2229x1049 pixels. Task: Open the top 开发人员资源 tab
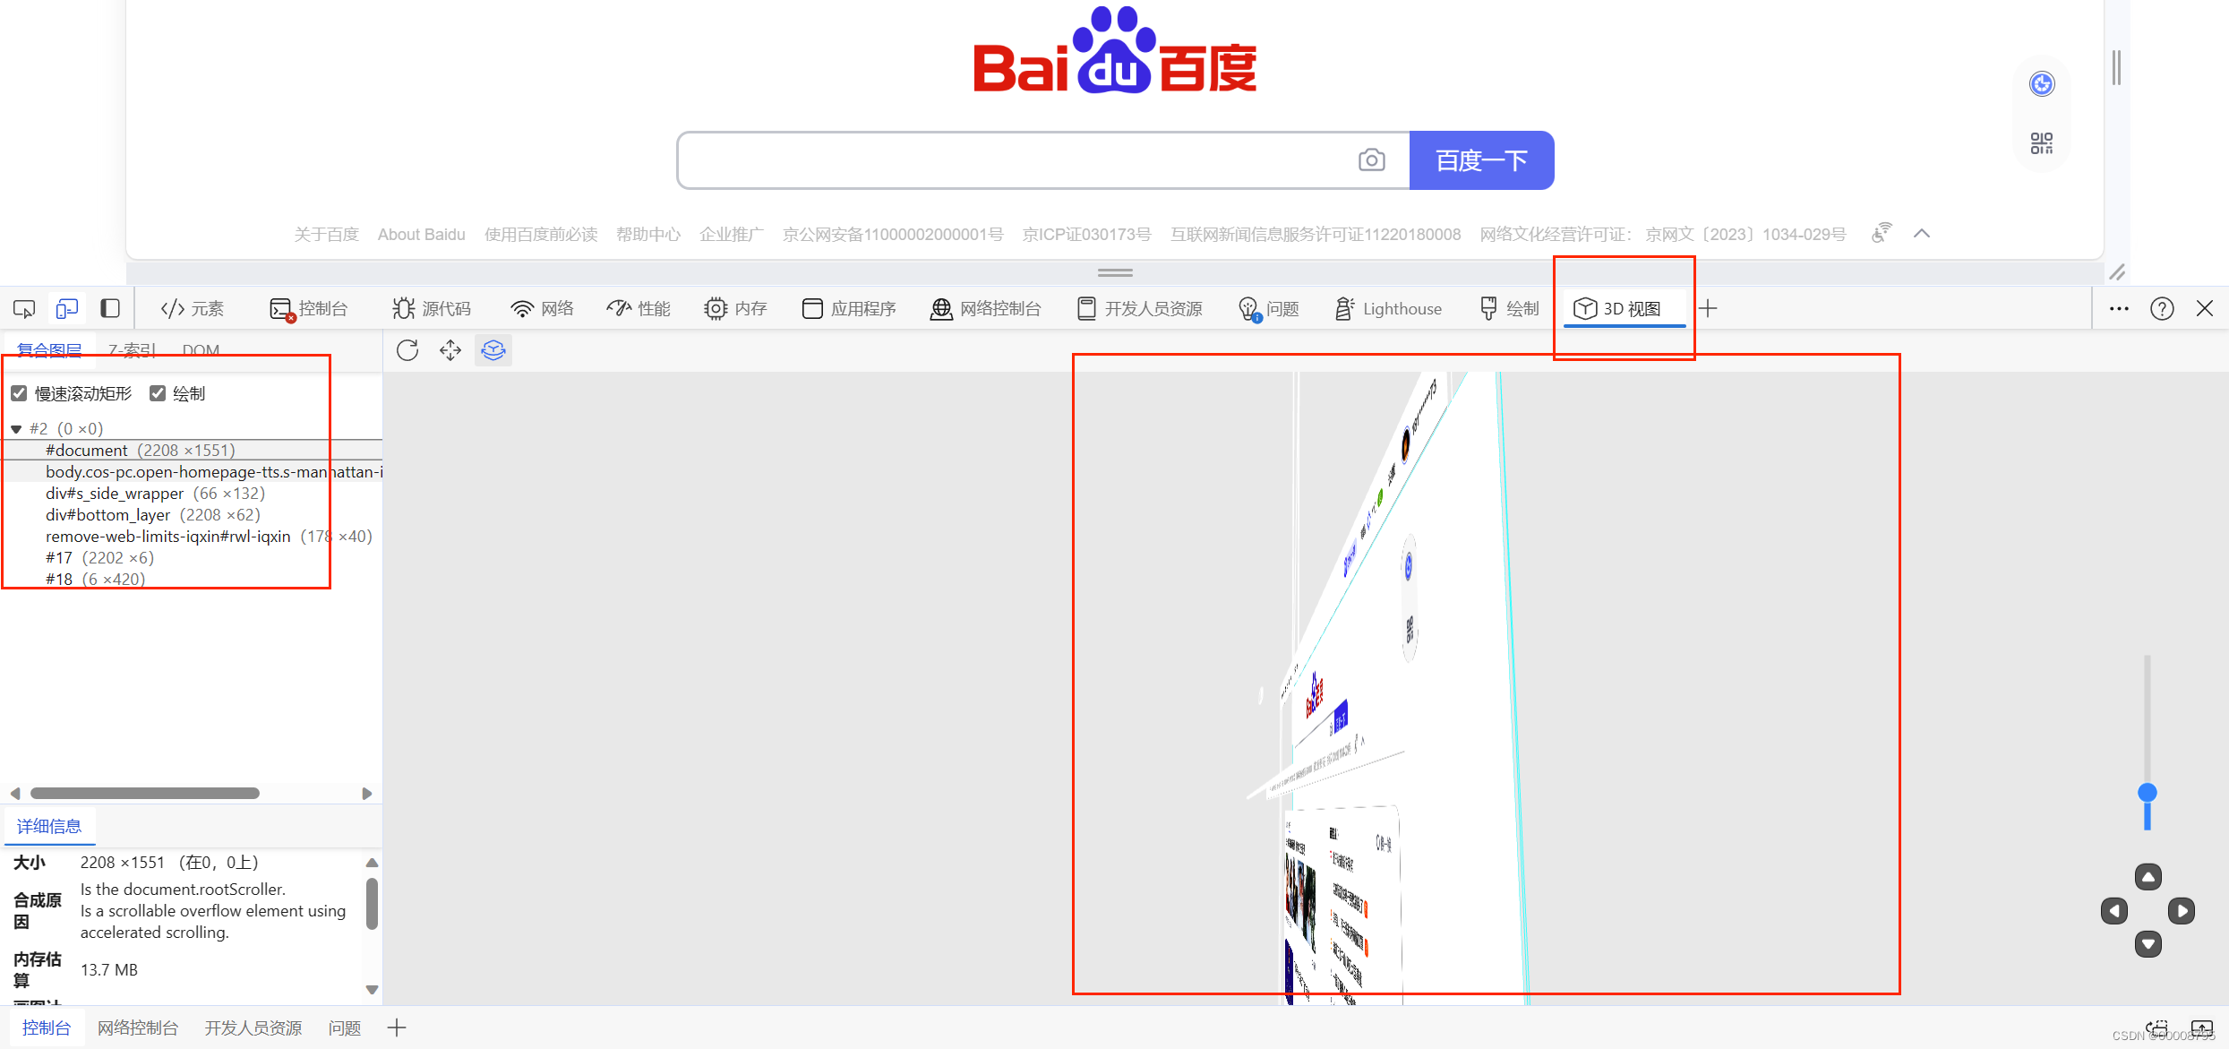pos(1140,309)
